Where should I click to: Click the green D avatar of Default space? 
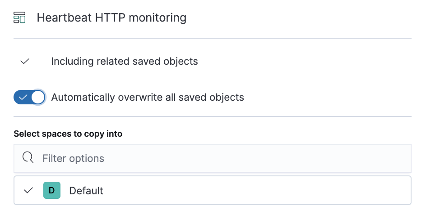tap(52, 190)
